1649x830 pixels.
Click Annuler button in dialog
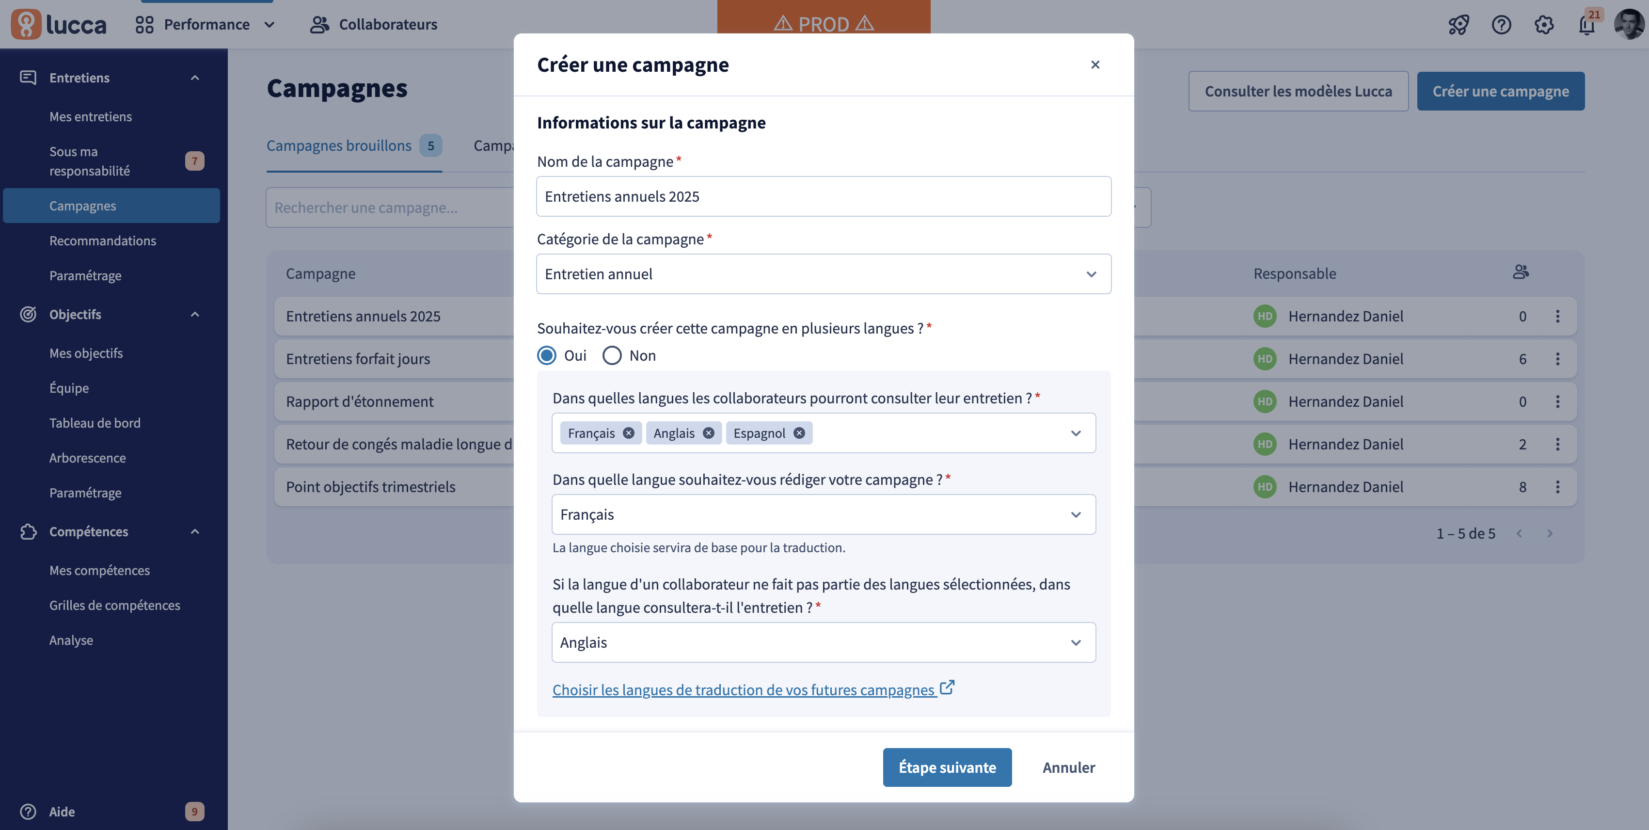[1068, 767]
